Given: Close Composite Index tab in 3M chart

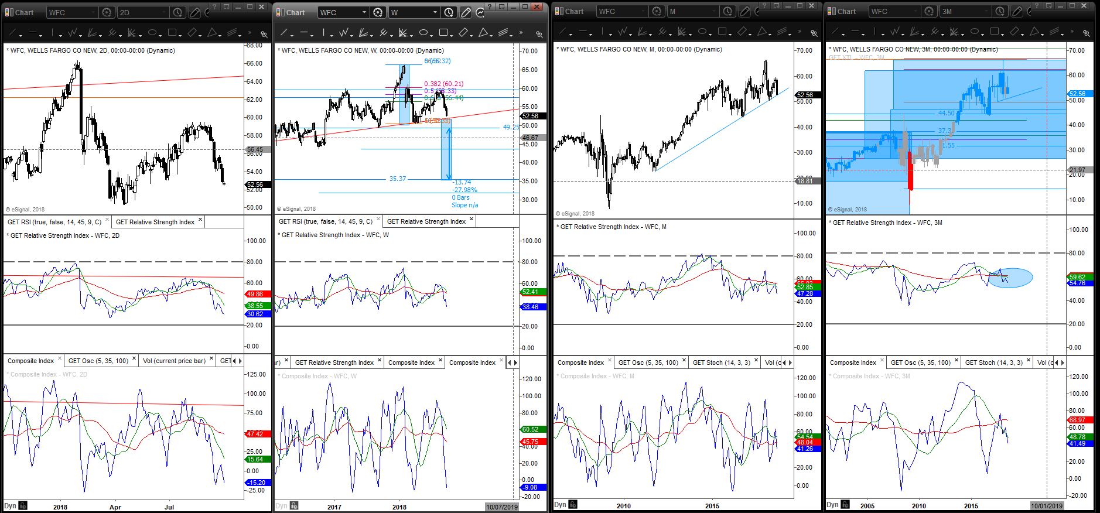Looking at the screenshot, I should pyautogui.click(x=882, y=361).
